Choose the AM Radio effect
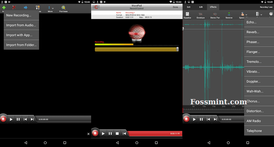Screen dimensions: 274x147 (x=254, y=121)
